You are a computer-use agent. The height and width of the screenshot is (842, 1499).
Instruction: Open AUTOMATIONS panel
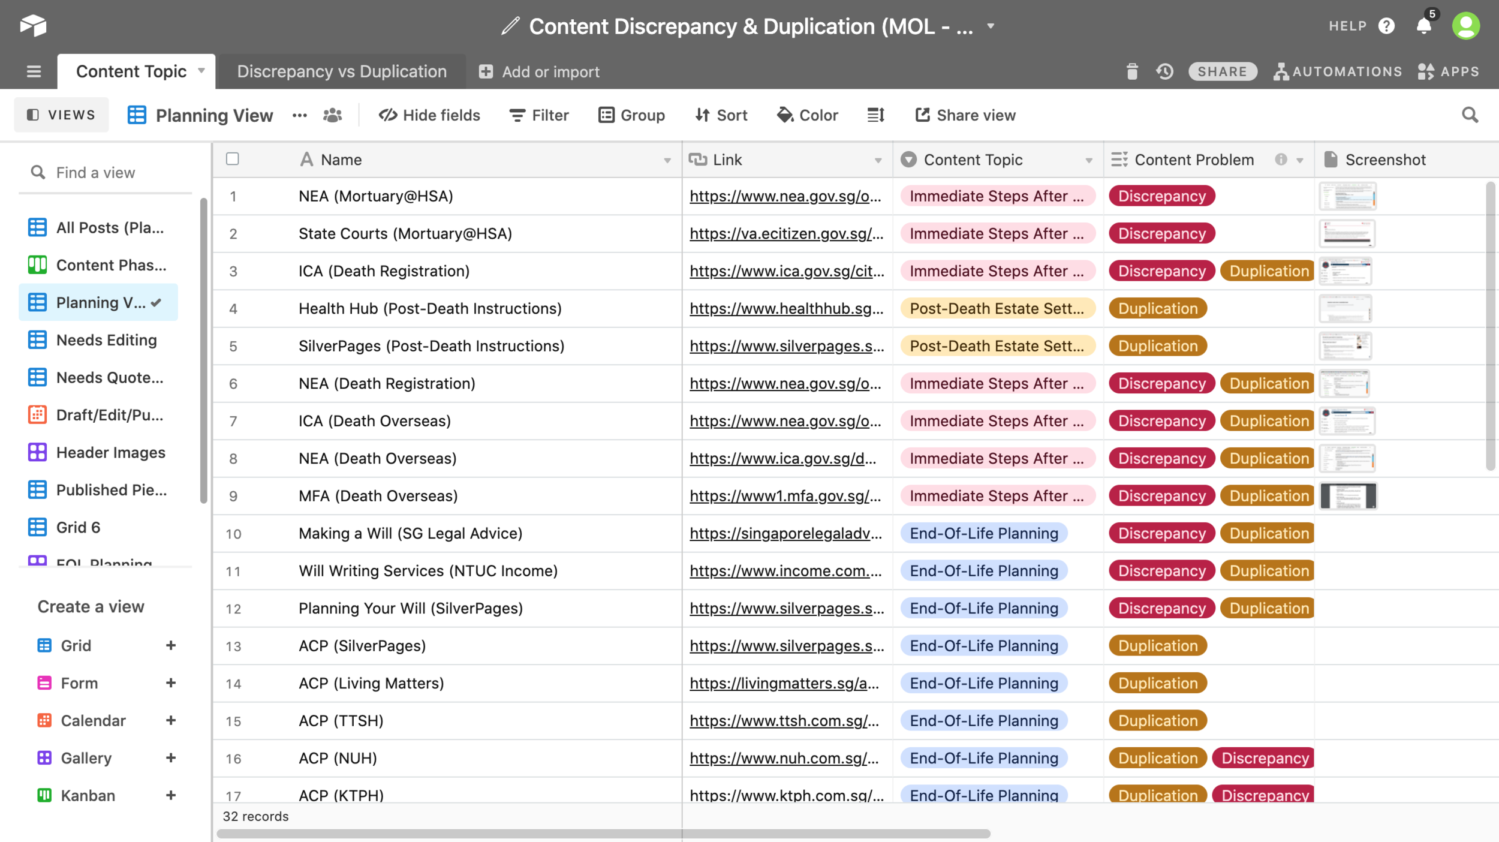pyautogui.click(x=1338, y=72)
